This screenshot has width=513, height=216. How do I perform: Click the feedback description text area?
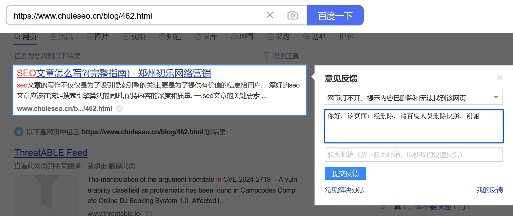[x=414, y=126]
